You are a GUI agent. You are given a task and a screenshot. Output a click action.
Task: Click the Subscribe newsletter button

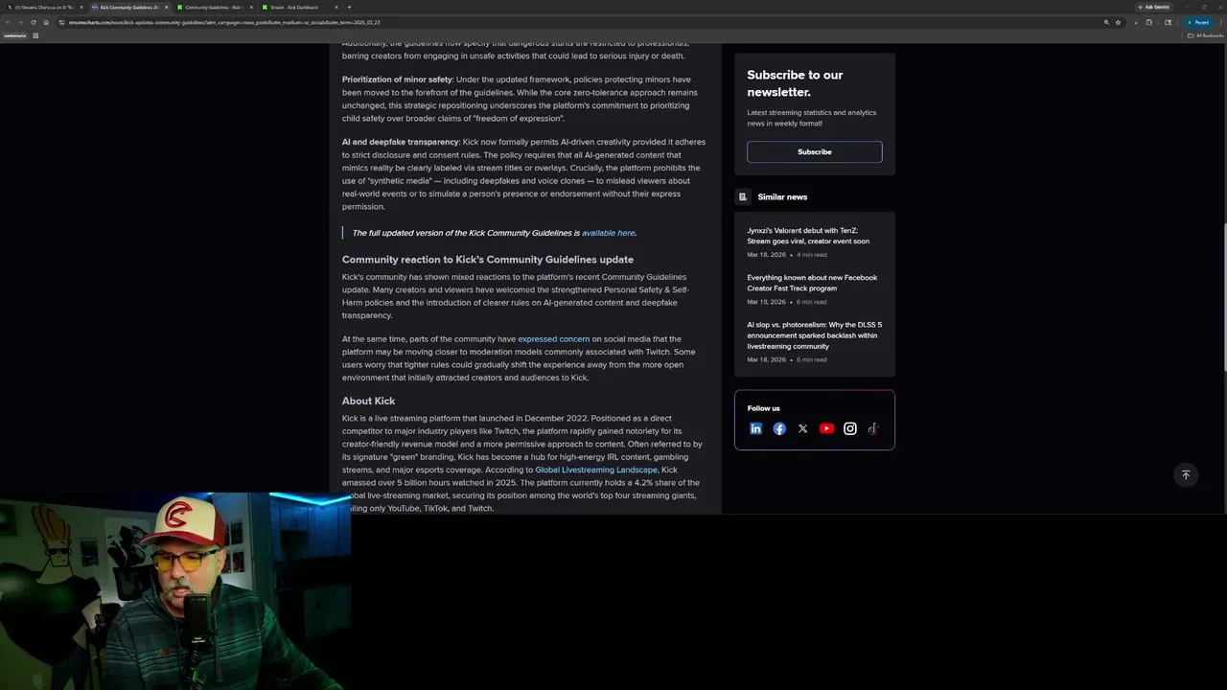click(x=815, y=151)
